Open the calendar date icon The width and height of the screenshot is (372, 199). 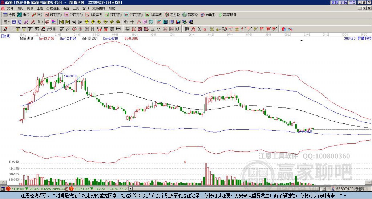pos(159,22)
